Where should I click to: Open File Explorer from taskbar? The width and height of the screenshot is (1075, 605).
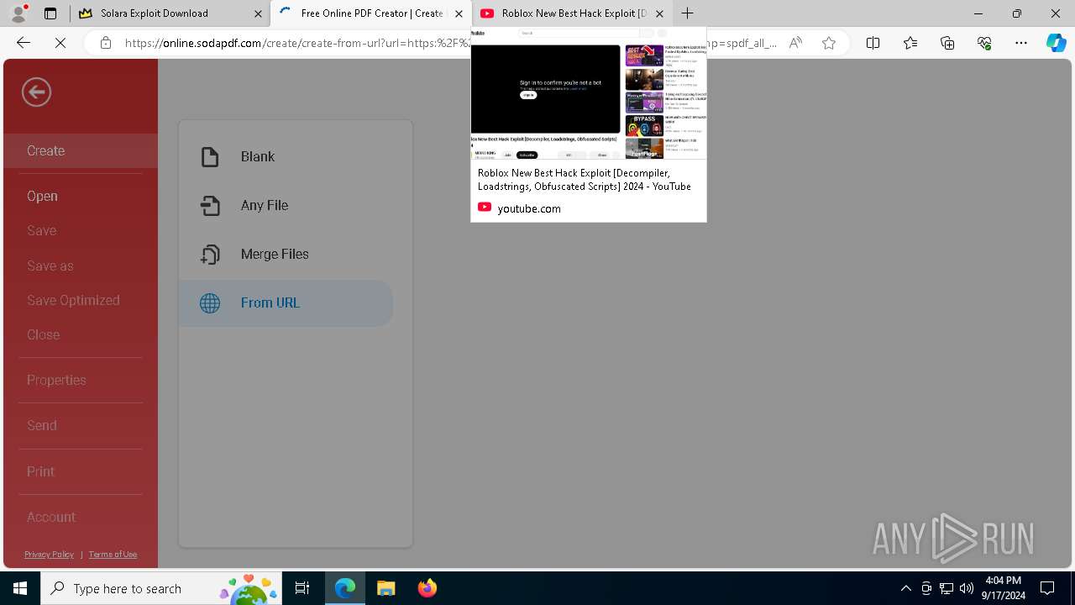coord(385,588)
